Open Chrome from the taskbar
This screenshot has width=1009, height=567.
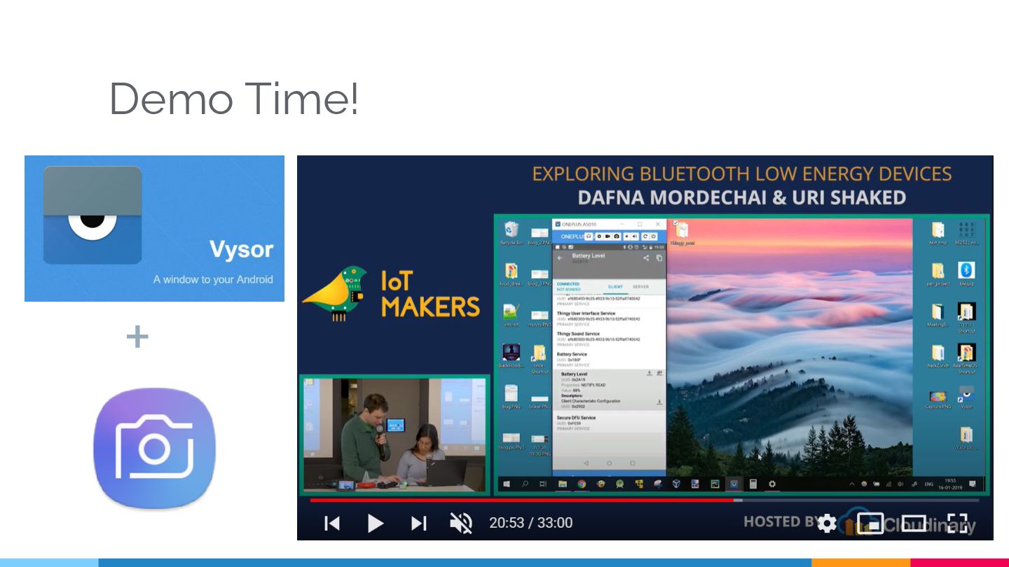[582, 484]
